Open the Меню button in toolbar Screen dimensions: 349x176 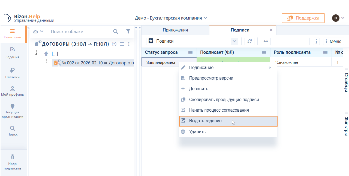tap(333, 41)
